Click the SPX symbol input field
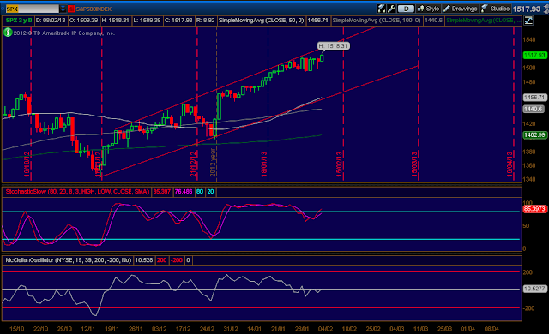 [x=33, y=9]
